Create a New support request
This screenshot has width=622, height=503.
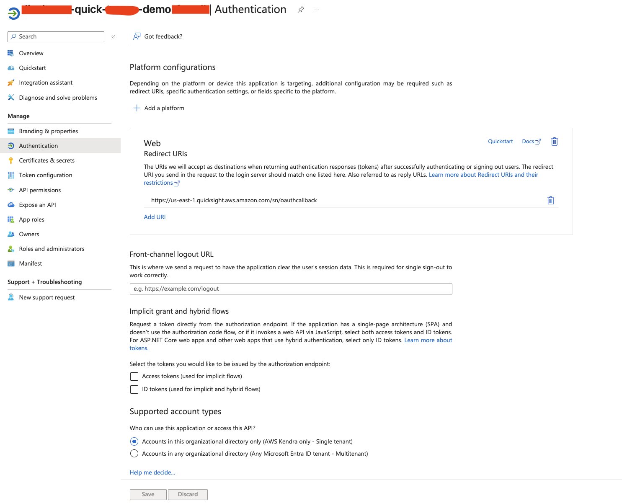point(46,297)
